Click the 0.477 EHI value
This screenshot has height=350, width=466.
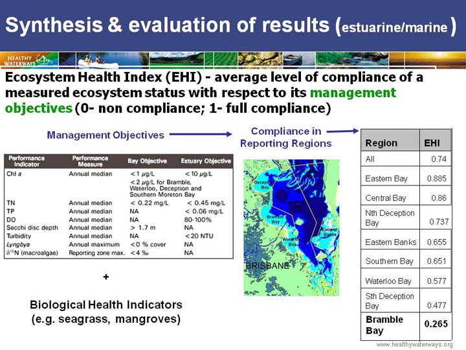437,305
